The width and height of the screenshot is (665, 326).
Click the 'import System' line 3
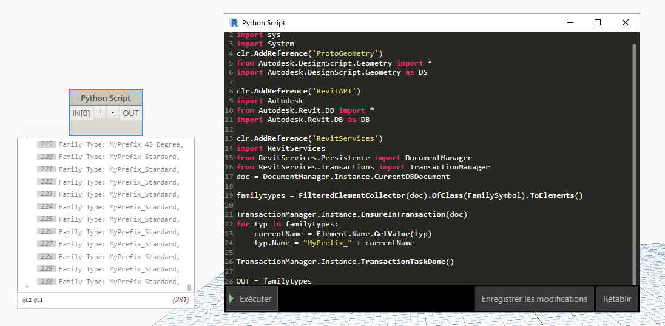click(x=266, y=44)
